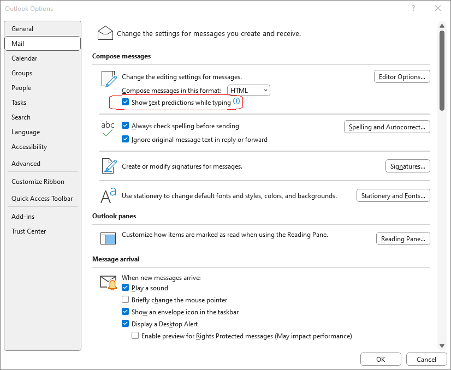Open Editor Options button
451x370 pixels.
pos(402,77)
